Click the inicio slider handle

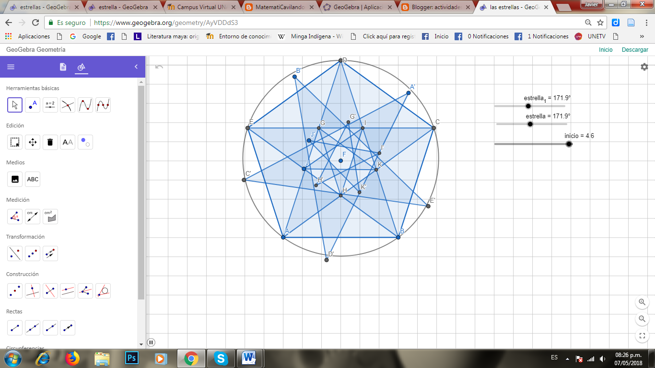(x=569, y=143)
